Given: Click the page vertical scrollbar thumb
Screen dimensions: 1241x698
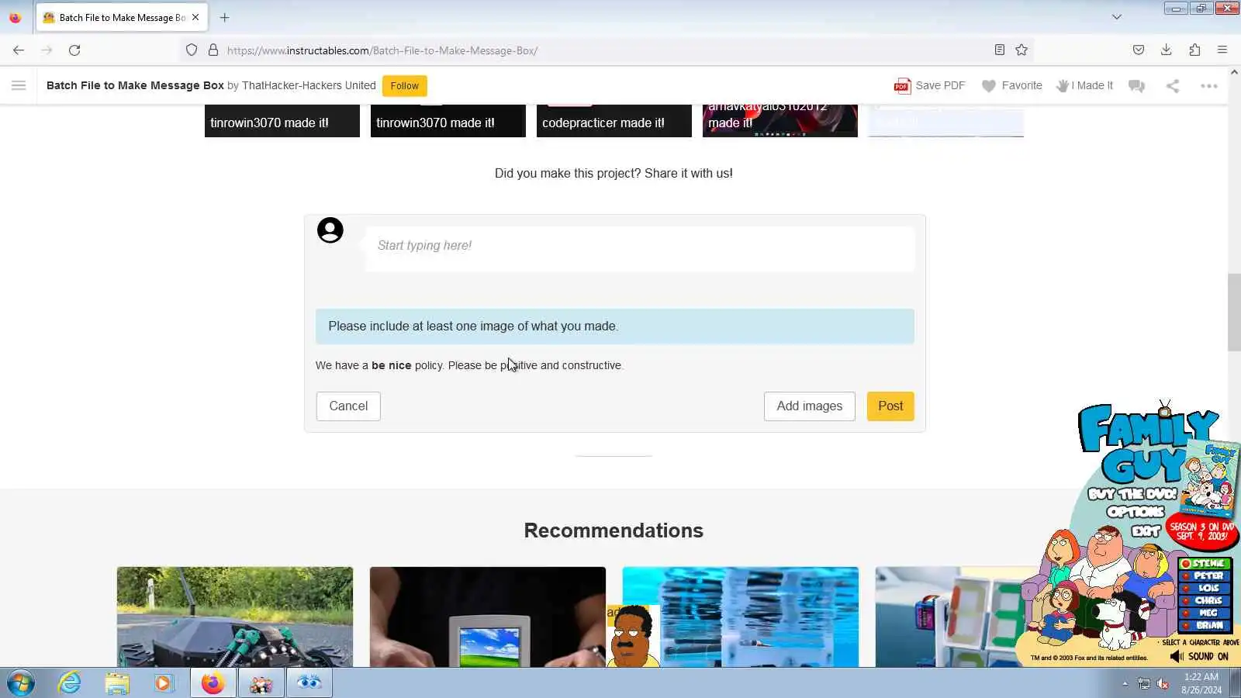Looking at the screenshot, I should [1234, 313].
